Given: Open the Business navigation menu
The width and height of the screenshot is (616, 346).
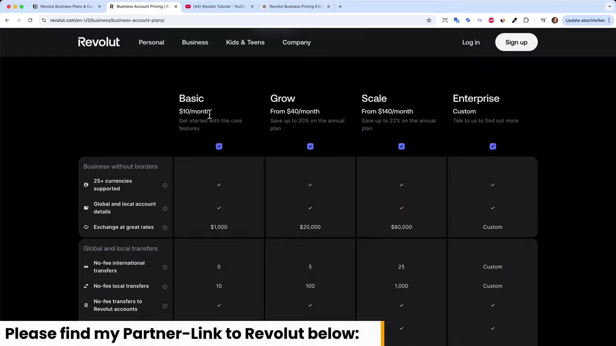Looking at the screenshot, I should (x=195, y=42).
